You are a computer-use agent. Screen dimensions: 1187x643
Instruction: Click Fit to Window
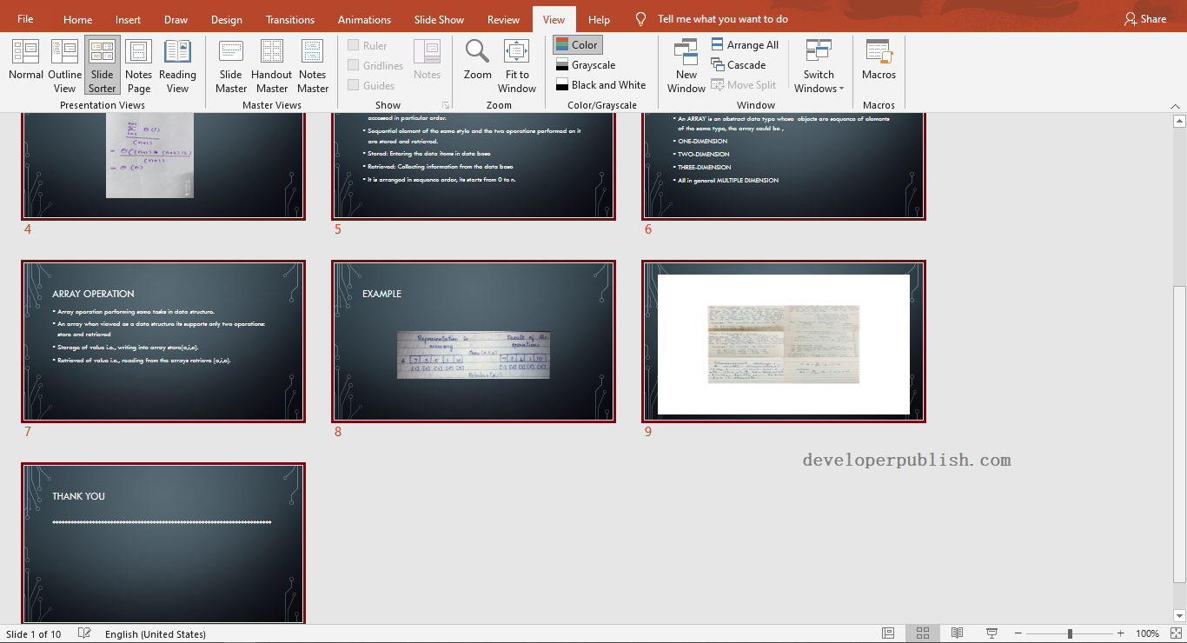click(x=517, y=65)
